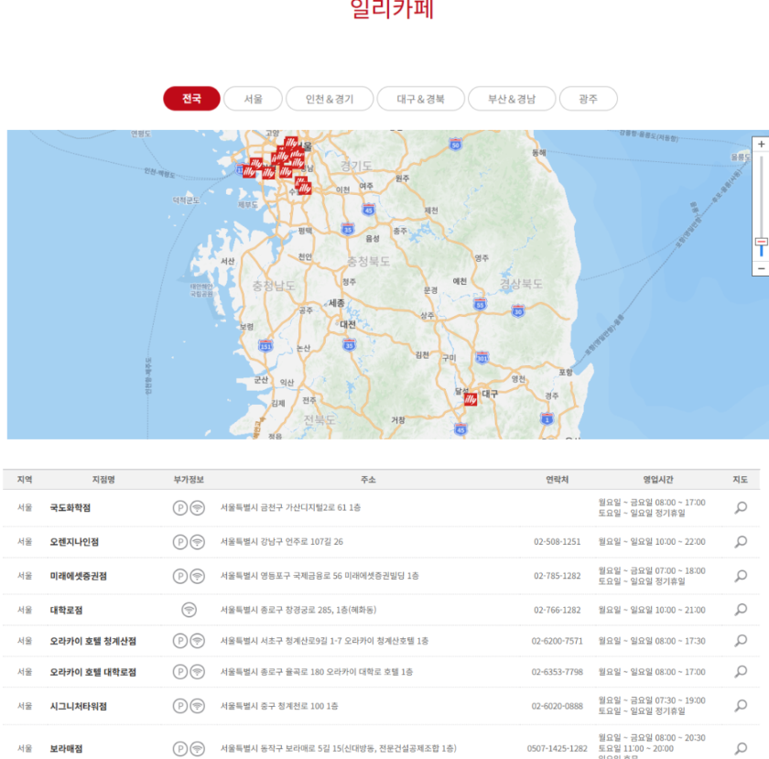This screenshot has width=769, height=759.
Task: Click address 서울특별시 강남구 언주로 107길 26
Action: tap(282, 542)
